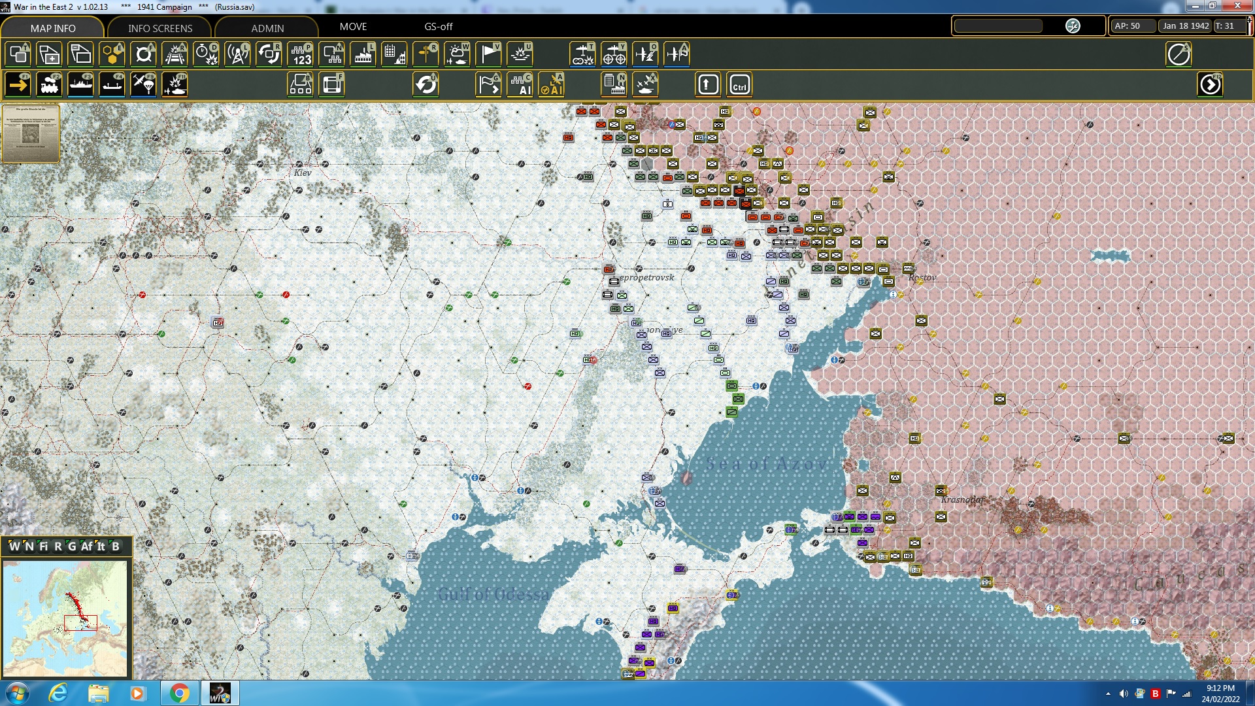Viewport: 1255px width, 706px height.
Task: Toggle the R nation filter on minimap
Action: (x=58, y=546)
